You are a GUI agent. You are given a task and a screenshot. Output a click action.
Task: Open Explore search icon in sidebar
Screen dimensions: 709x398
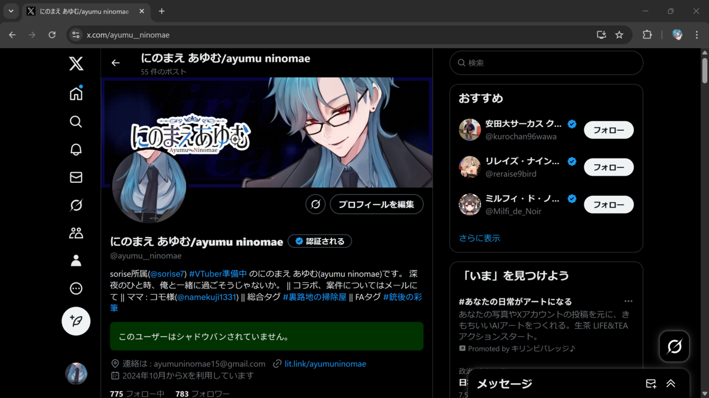76,121
